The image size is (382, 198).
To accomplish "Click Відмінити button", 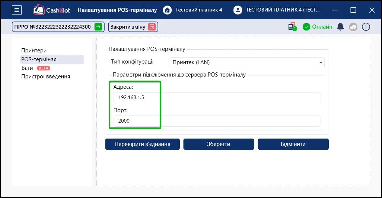I will click(x=293, y=144).
